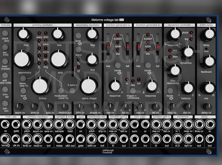
Task: Click the modulation (rand %) button
Action: pyautogui.click(x=61, y=91)
